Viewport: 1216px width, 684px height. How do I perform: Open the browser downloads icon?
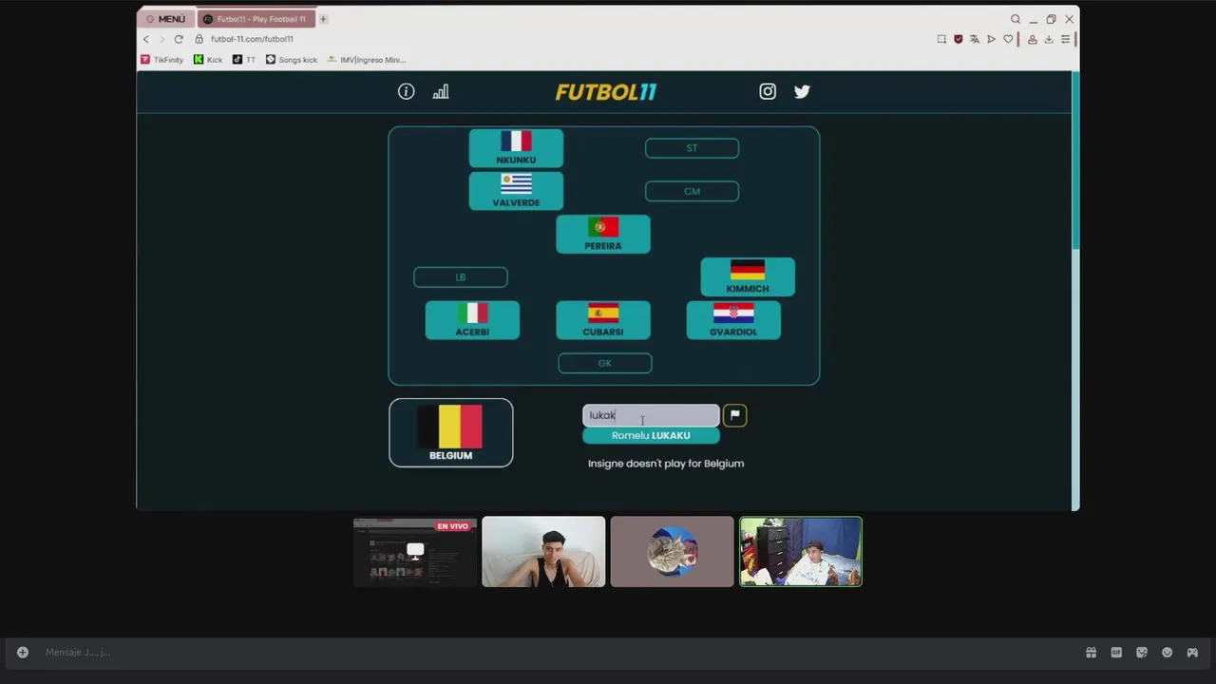tap(1049, 39)
